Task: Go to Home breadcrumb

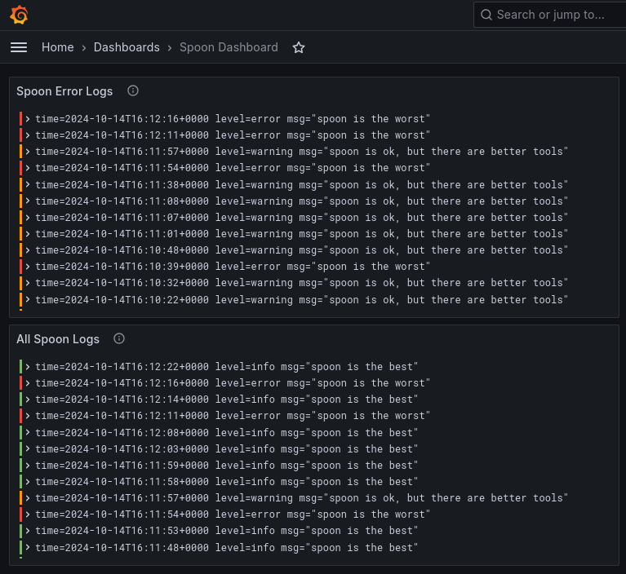Action: 58,47
